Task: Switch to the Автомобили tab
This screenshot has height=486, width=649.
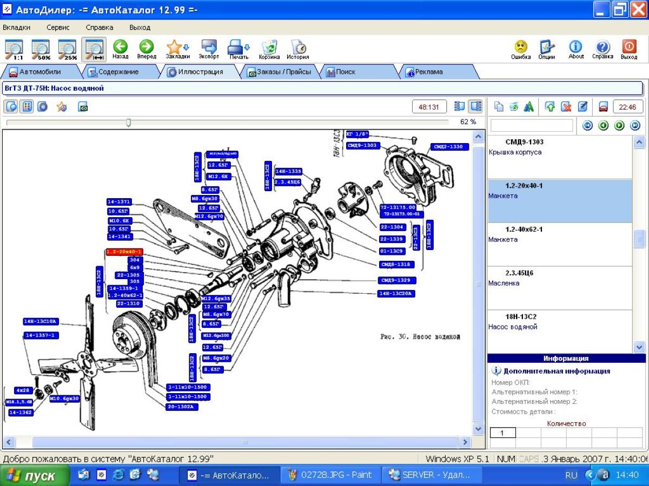Action: [40, 72]
